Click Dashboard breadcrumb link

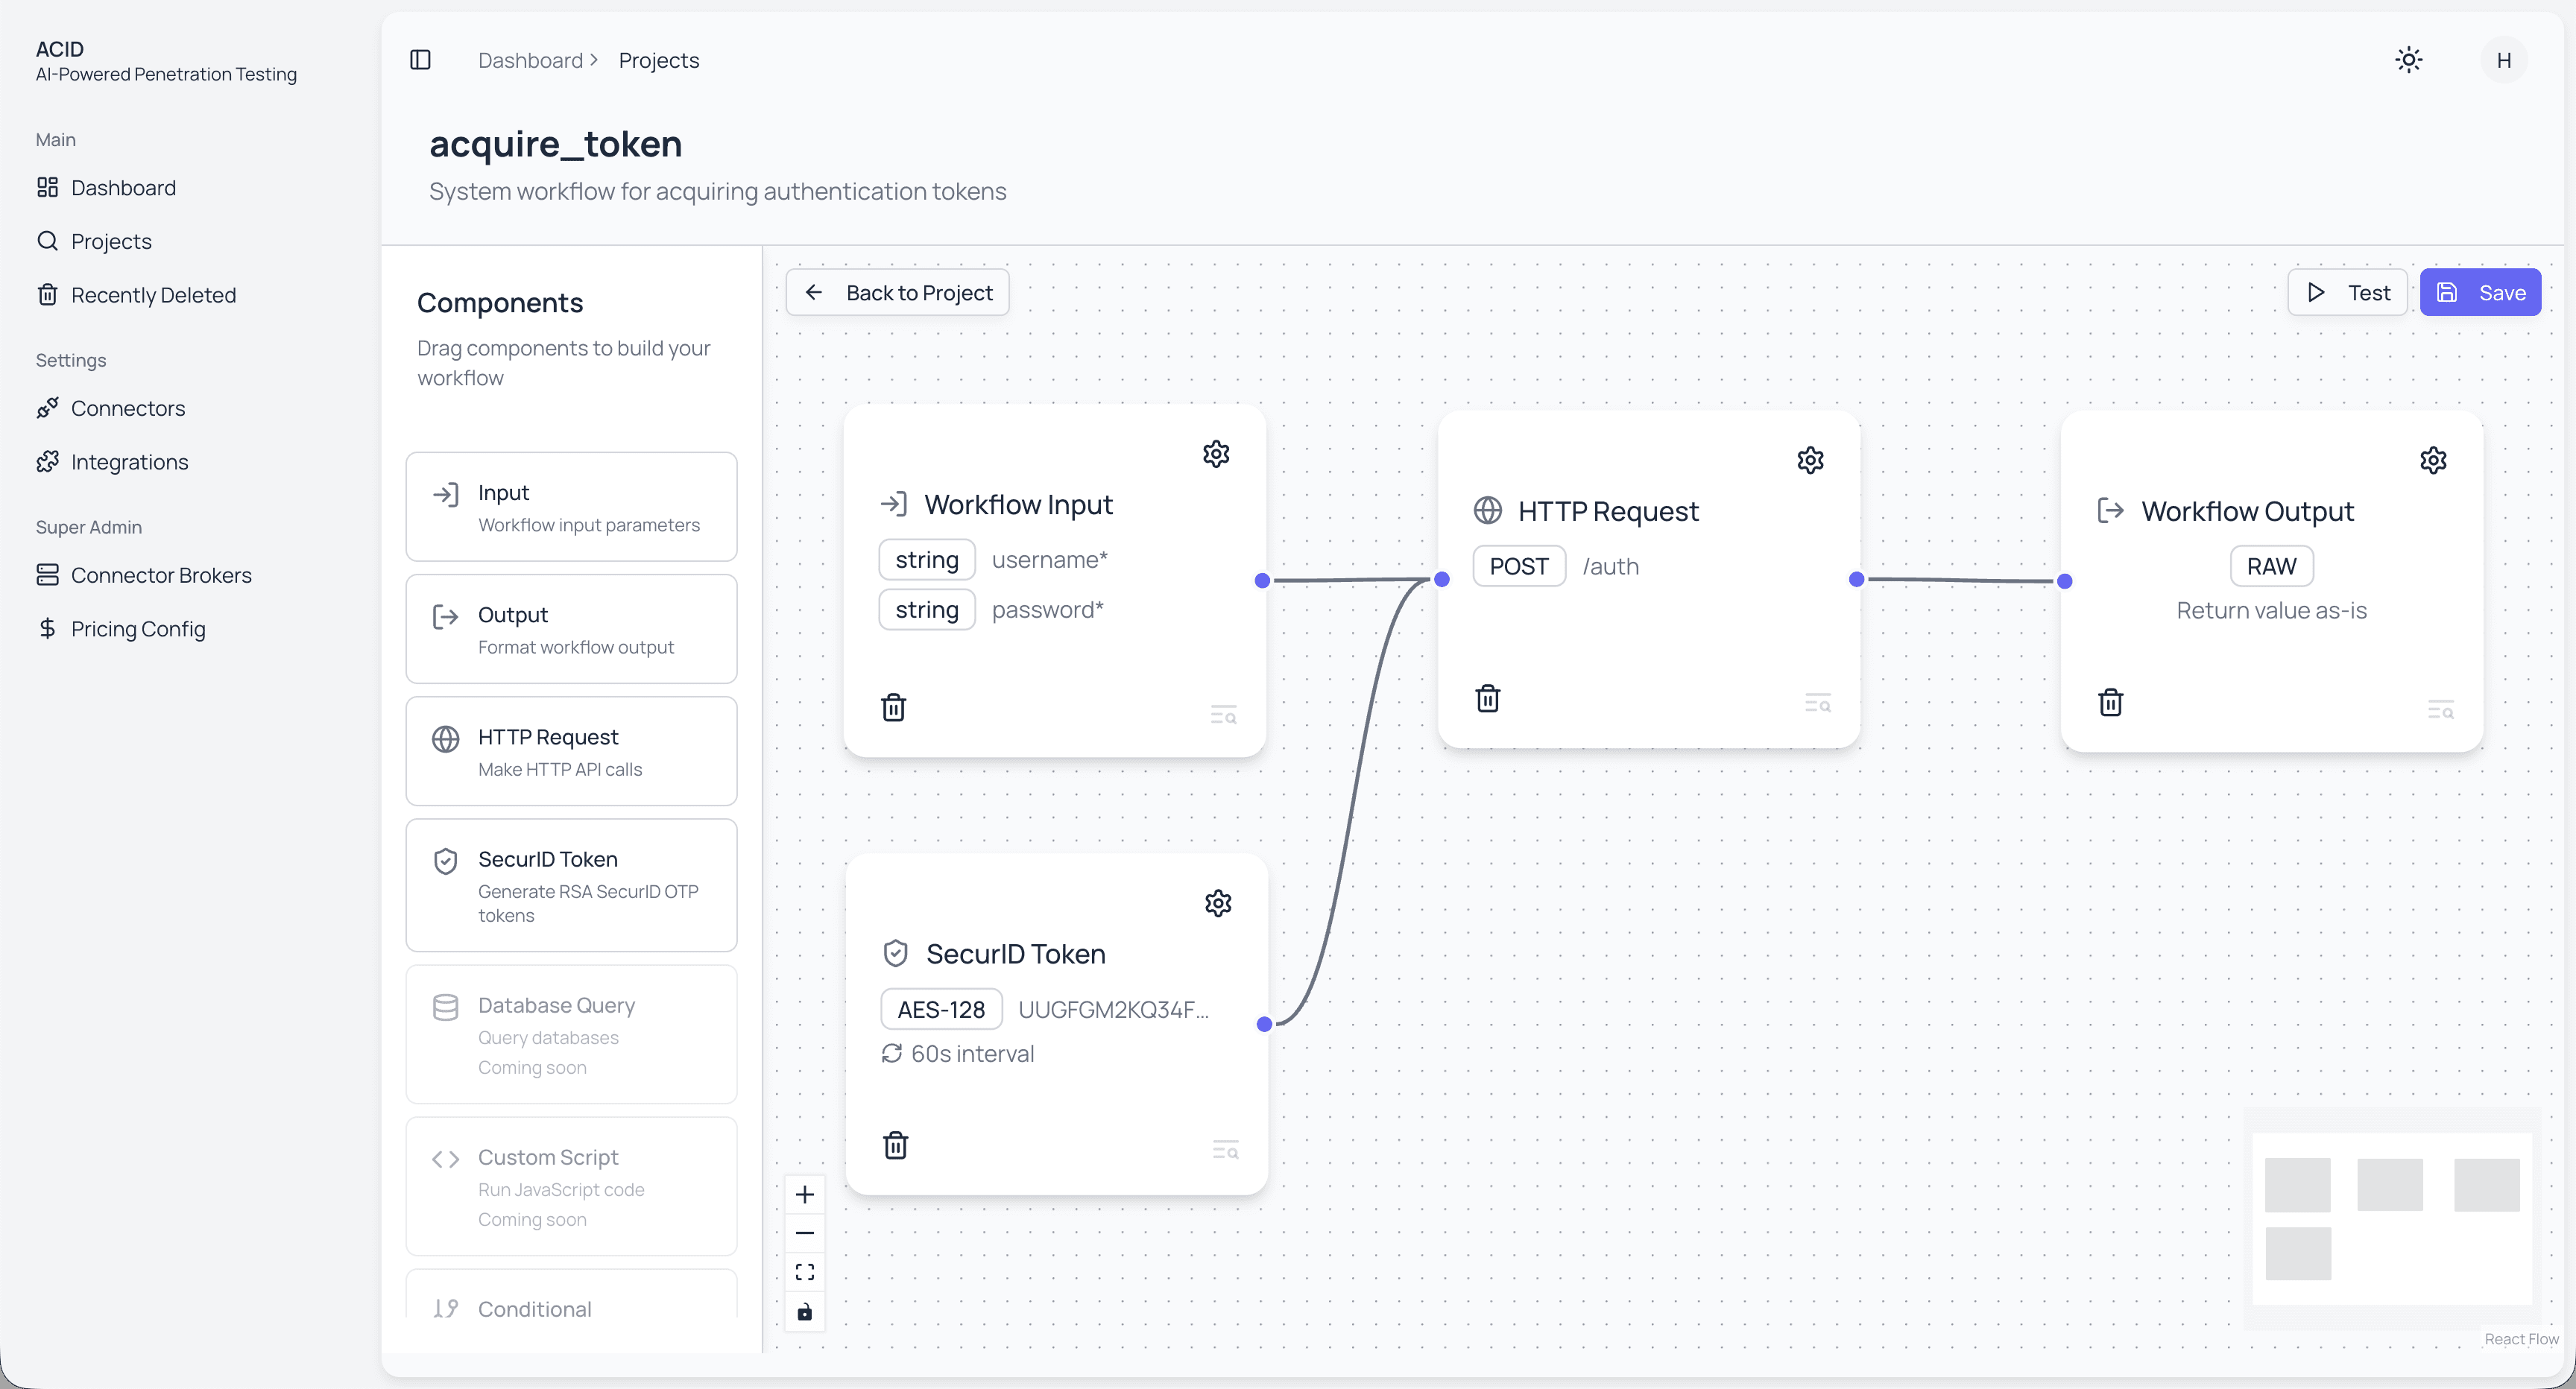[x=530, y=60]
